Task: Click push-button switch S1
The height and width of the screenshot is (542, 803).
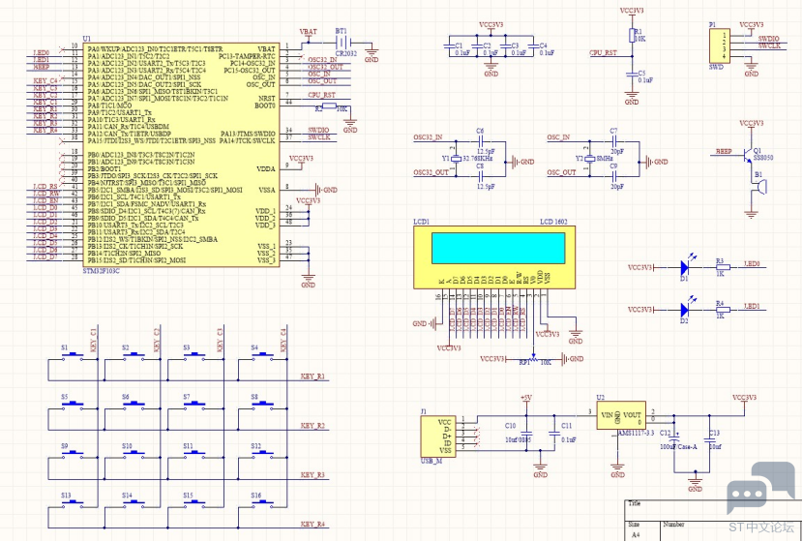Action: coord(73,354)
